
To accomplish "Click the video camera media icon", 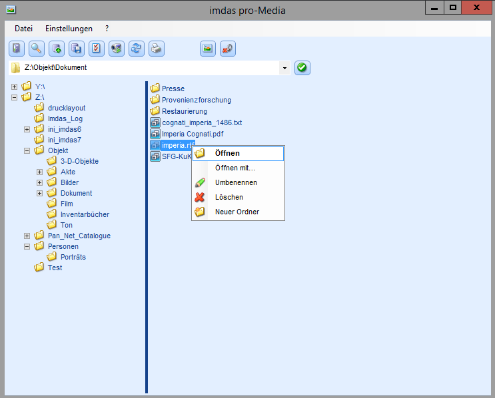I will pos(117,49).
